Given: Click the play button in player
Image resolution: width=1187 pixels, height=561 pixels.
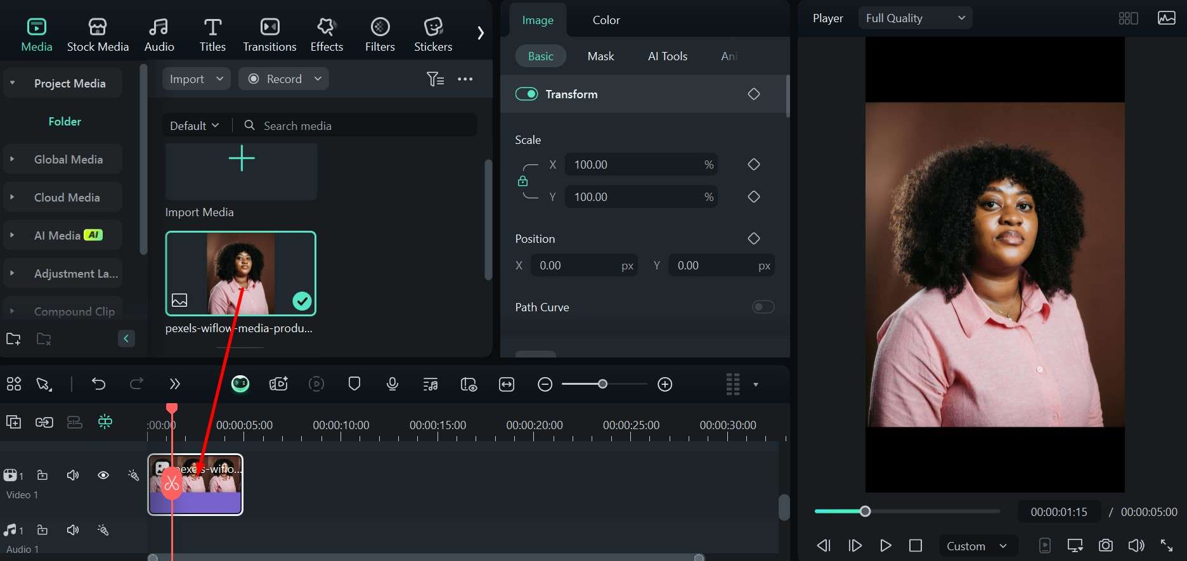Looking at the screenshot, I should (x=885, y=545).
